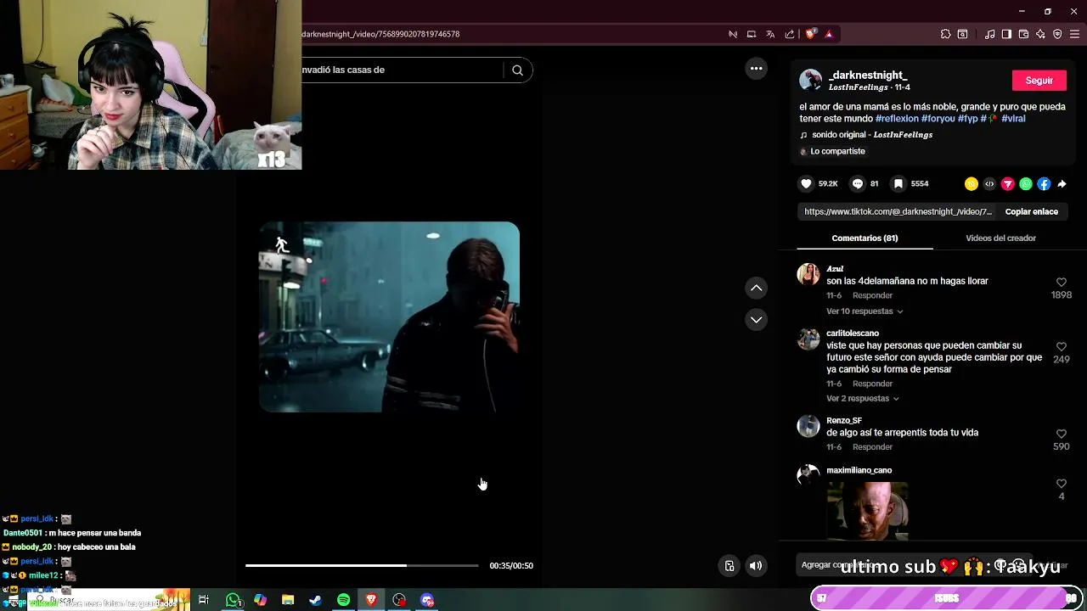Click the video frame to pause playback

(x=389, y=317)
